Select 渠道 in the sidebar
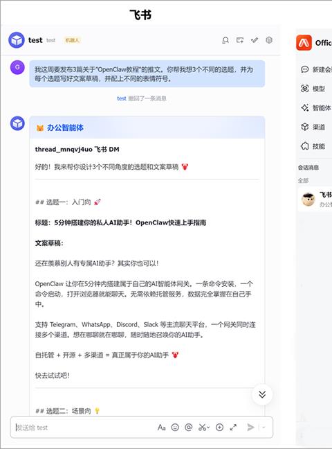 pyautogui.click(x=316, y=127)
